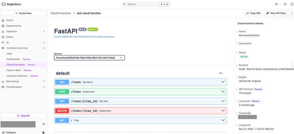The image size is (294, 134).
Task: Click the Deployments database icon
Action: tap(3, 26)
